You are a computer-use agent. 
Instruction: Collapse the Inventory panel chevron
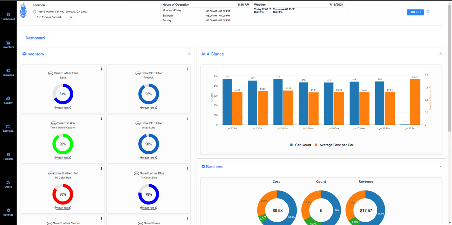[189, 54]
